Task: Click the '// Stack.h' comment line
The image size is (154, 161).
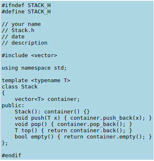Action: (18, 30)
